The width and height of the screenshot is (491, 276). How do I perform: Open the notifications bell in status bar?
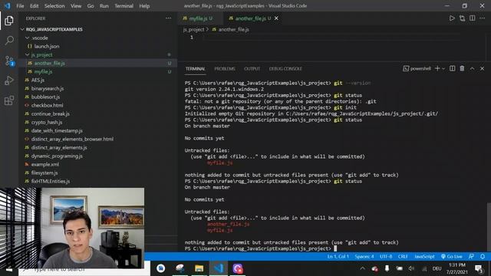[483, 257]
